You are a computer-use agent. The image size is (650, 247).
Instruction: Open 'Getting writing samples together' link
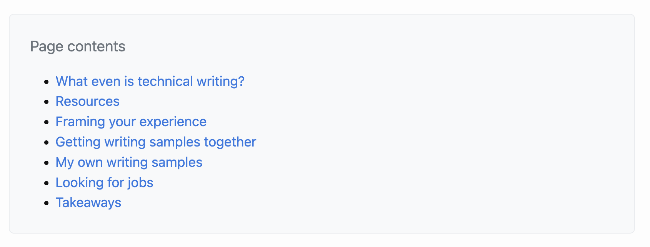point(156,142)
